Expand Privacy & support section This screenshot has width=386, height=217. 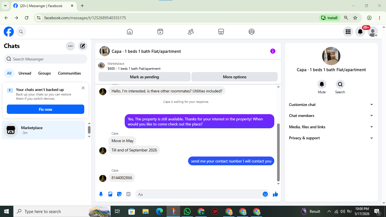[331, 138]
